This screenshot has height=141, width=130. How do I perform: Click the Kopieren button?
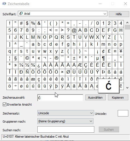tap(118, 98)
